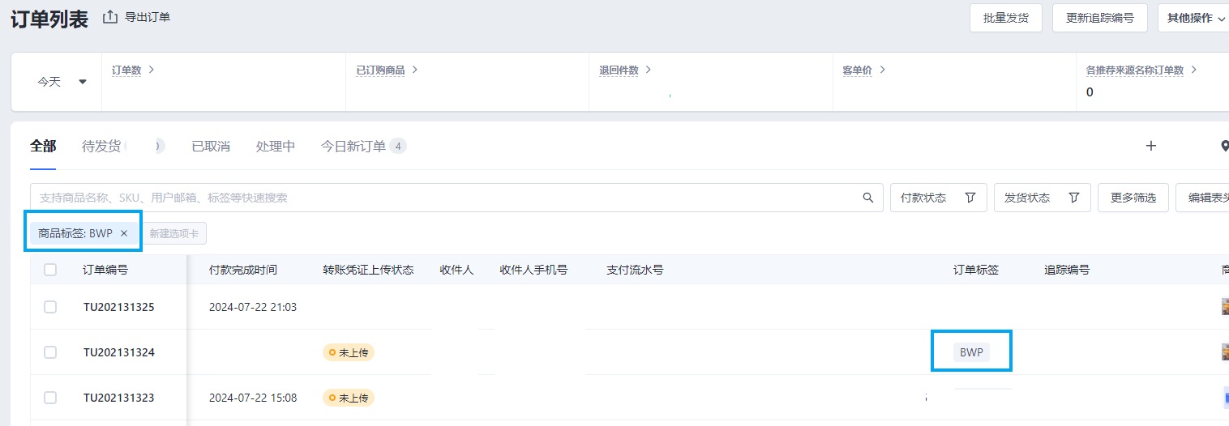The image size is (1229, 426).
Task: Click the badge count 4 on 今日新订单
Action: pyautogui.click(x=398, y=146)
